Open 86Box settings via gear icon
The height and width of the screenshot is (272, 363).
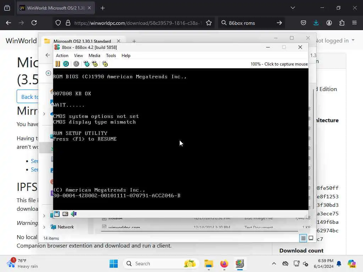(105, 64)
